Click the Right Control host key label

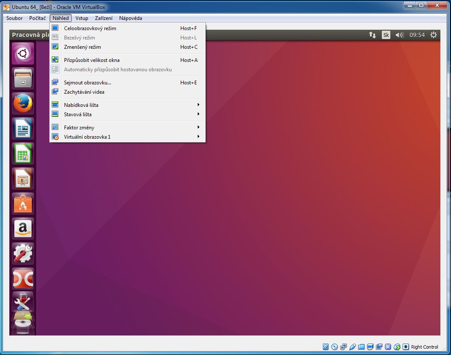[x=425, y=347]
